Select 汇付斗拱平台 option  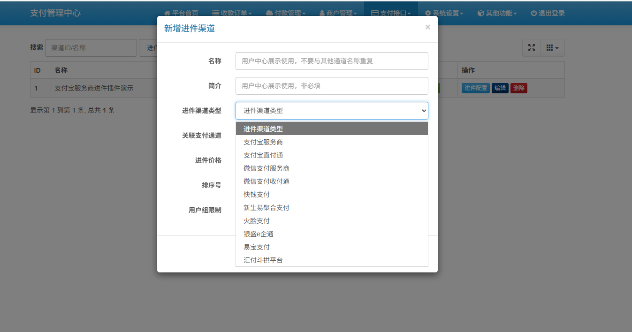point(263,260)
